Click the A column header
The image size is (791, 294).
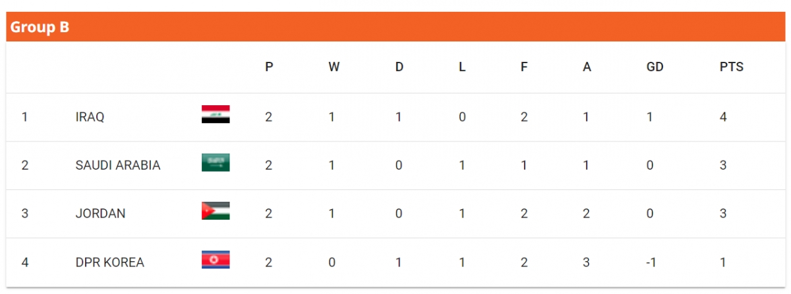pos(587,67)
